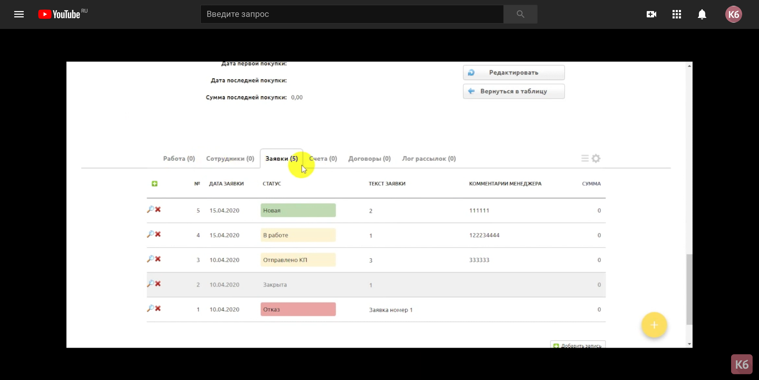The image size is (759, 380).
Task: Click the Редактировать button
Action: coord(514,72)
